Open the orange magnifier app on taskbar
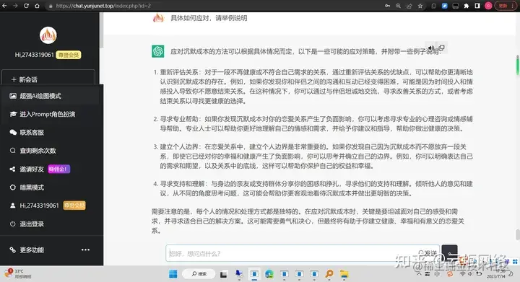 [329, 274]
